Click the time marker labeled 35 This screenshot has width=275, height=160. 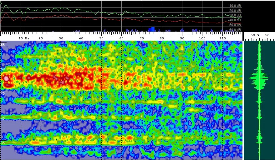pos(3,143)
